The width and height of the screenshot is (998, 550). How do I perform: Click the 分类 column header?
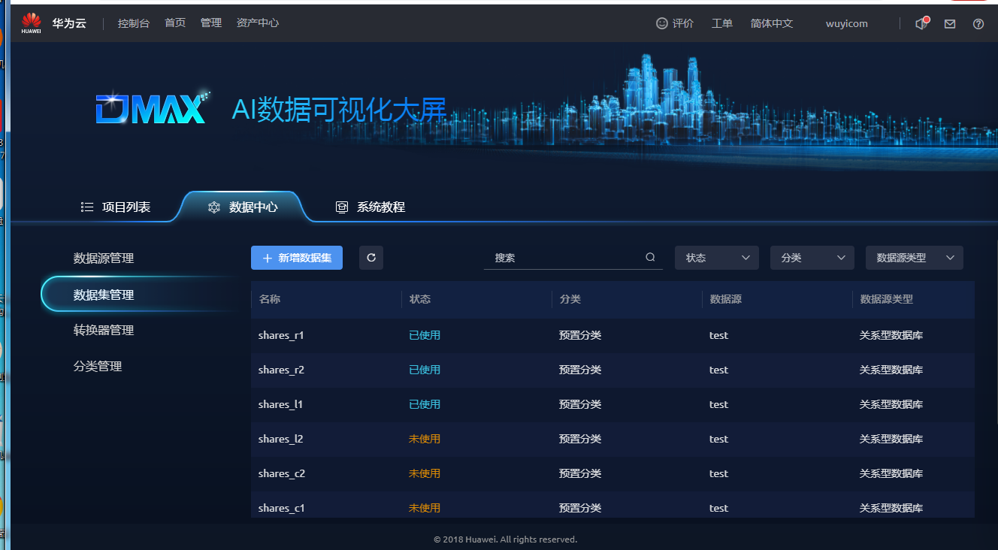(x=570, y=299)
